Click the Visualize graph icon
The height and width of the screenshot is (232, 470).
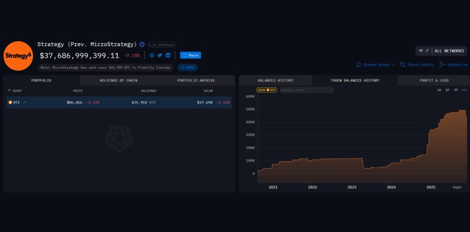click(442, 65)
